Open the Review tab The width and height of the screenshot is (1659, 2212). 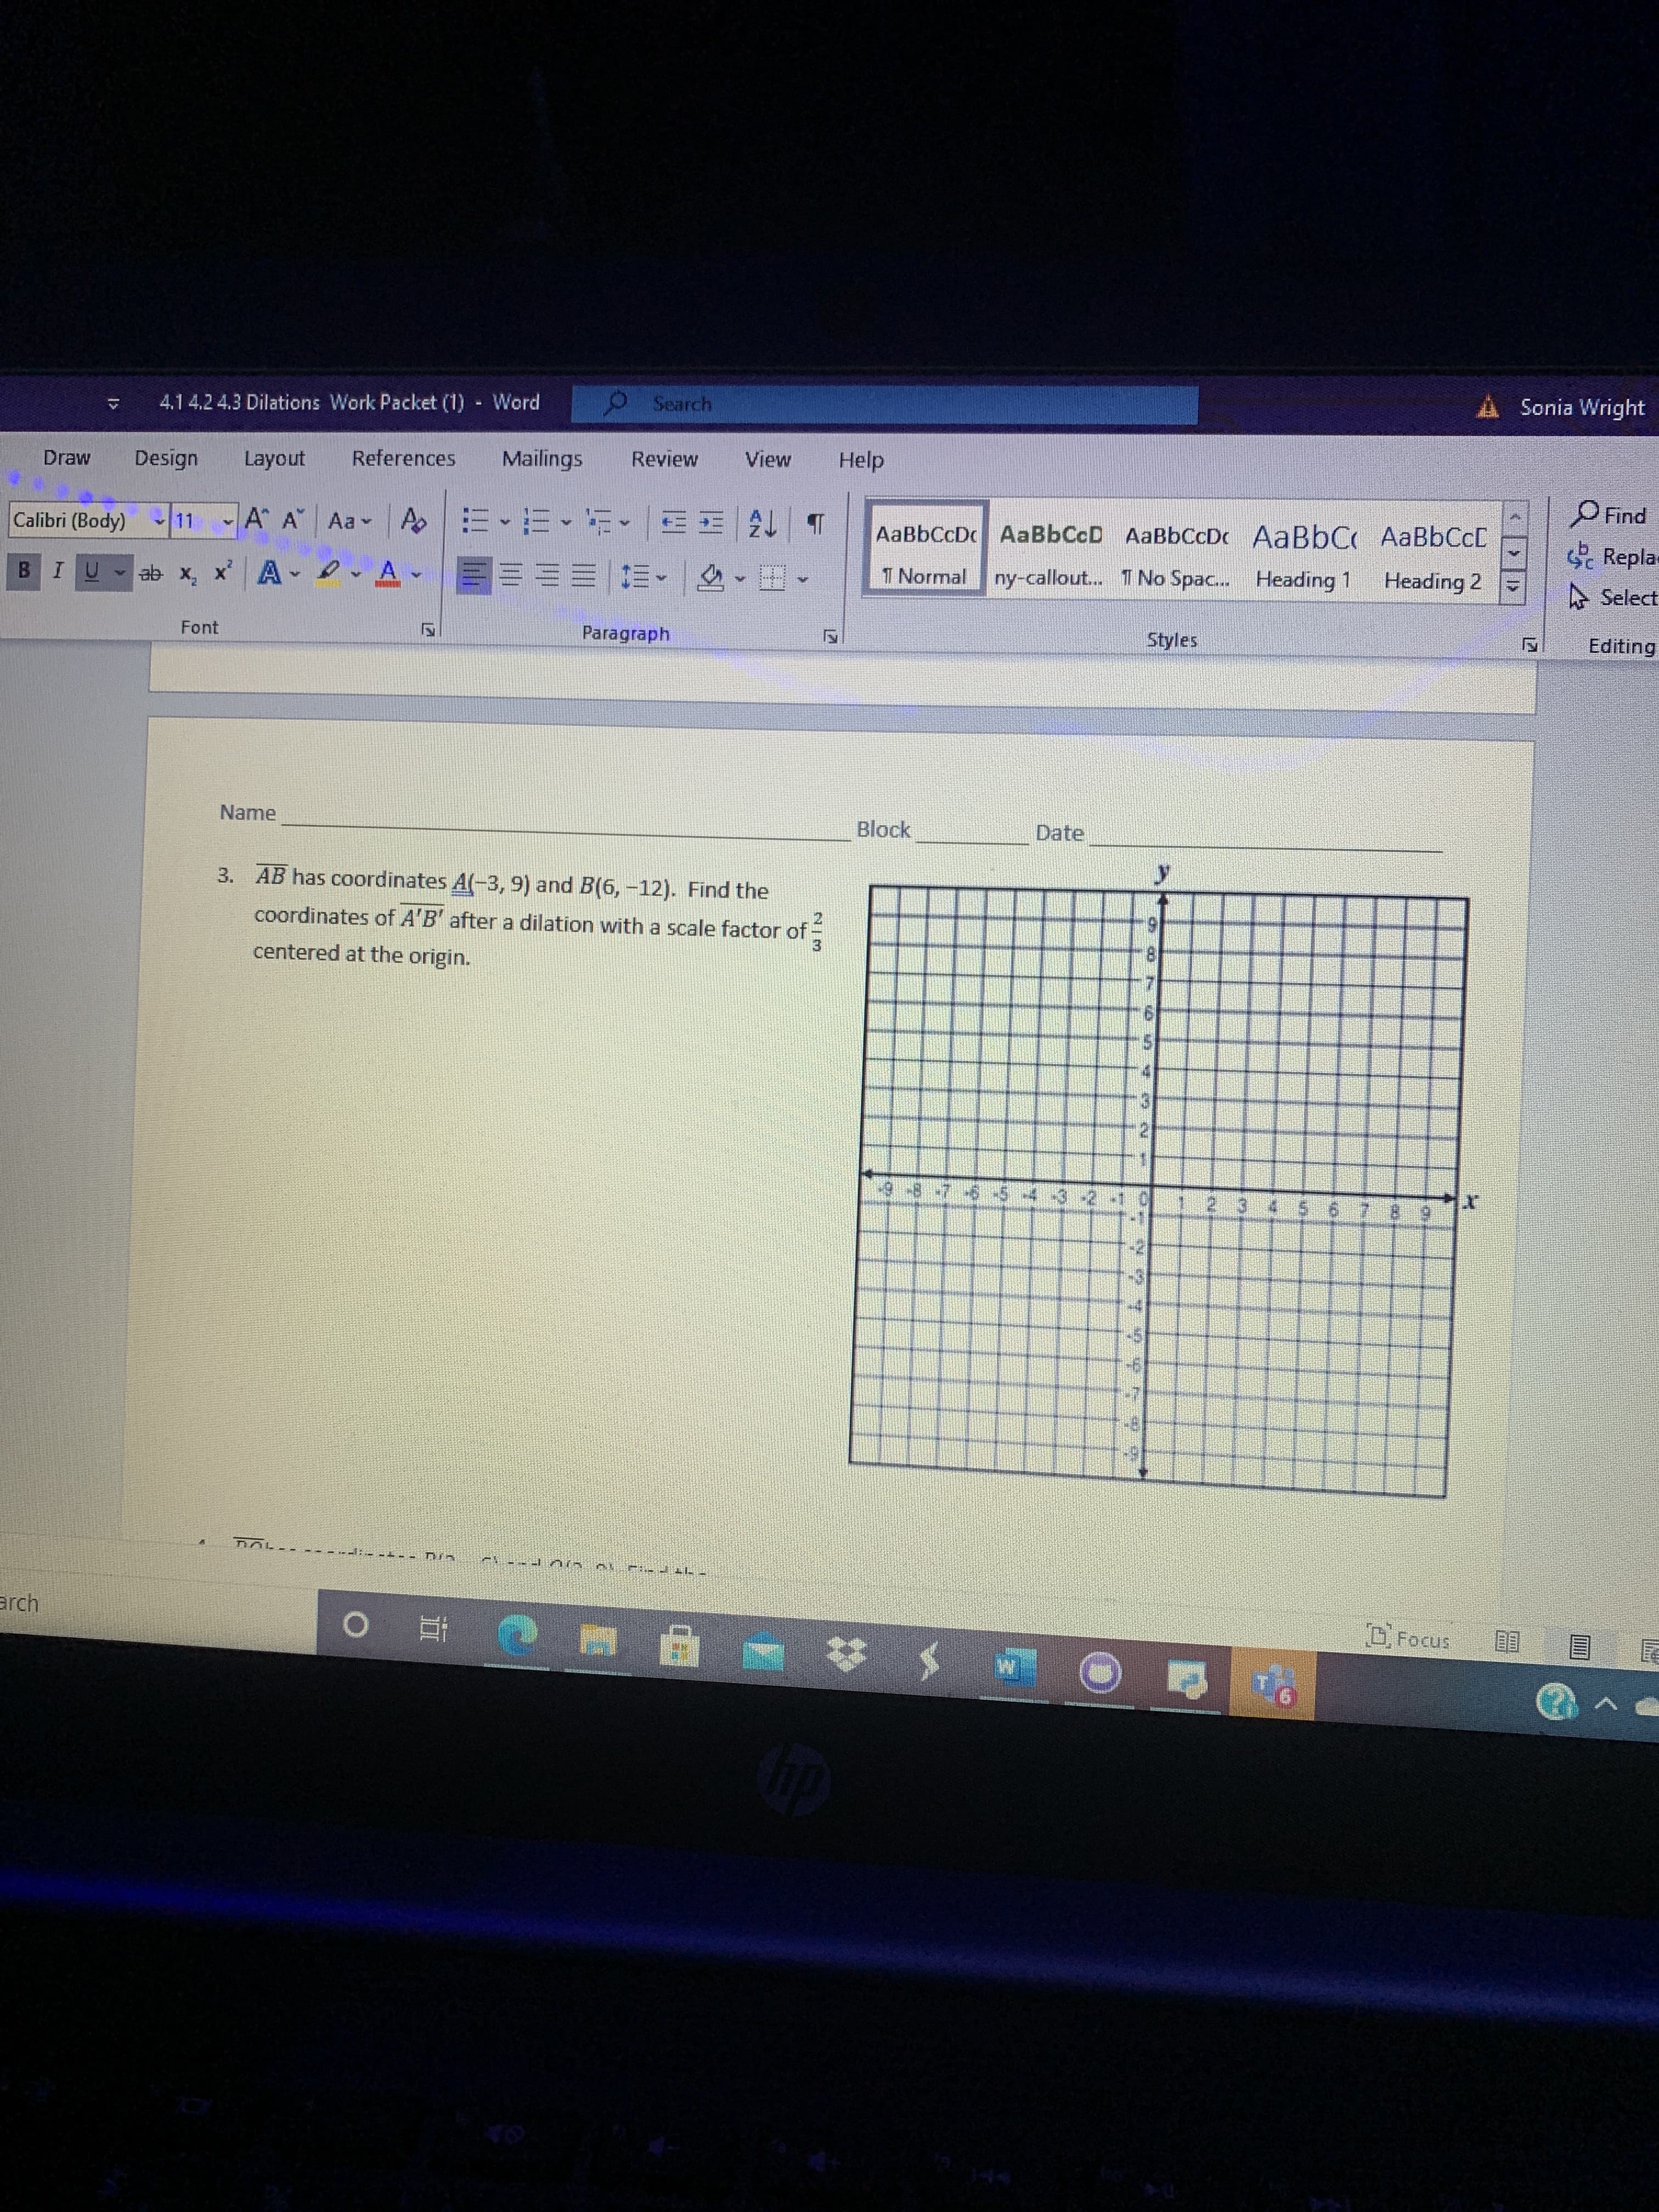(664, 459)
